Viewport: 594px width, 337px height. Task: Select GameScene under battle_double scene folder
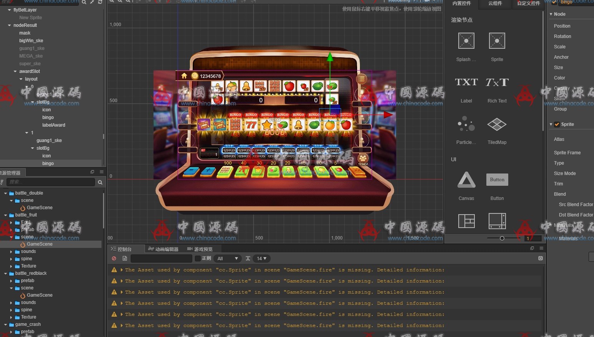[x=39, y=208]
